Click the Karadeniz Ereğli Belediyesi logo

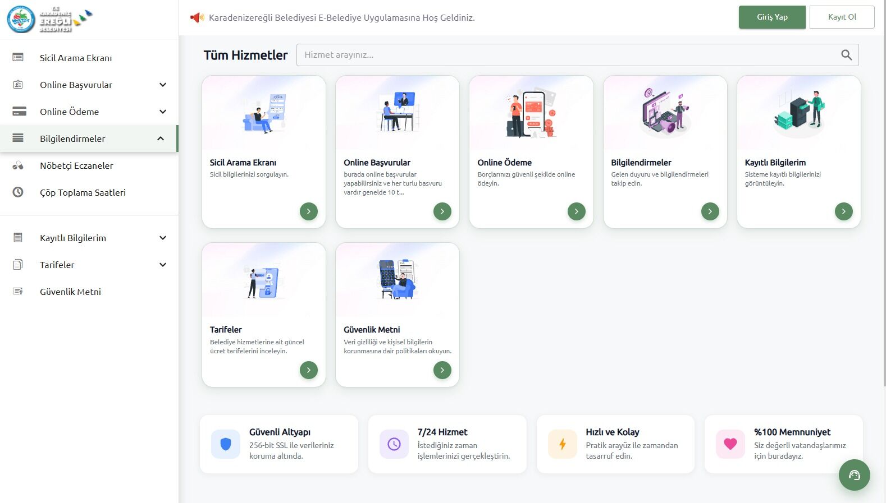point(49,20)
